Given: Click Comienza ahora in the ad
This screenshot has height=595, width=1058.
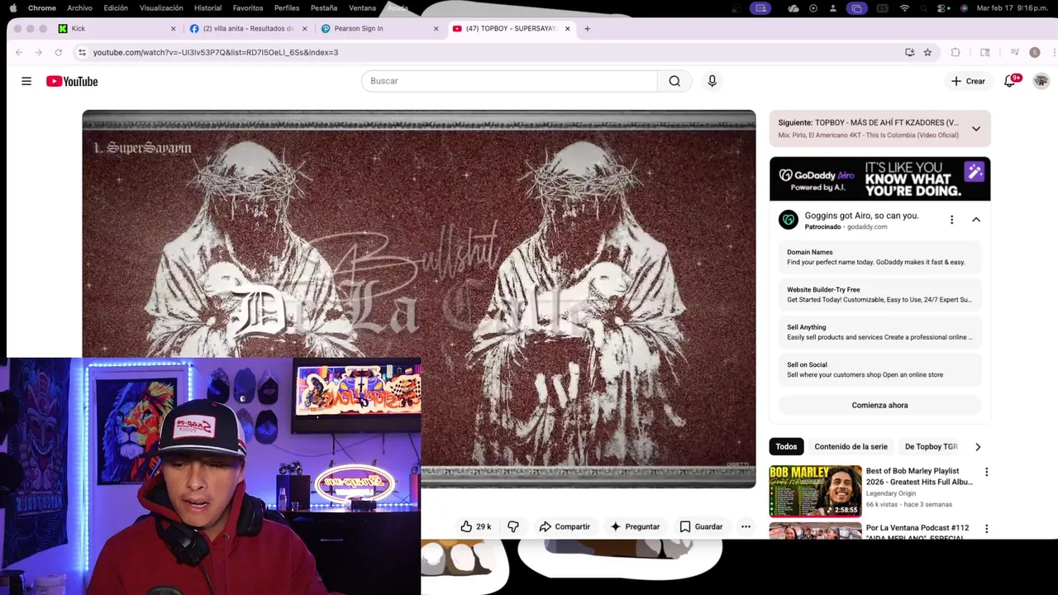Looking at the screenshot, I should click(879, 405).
